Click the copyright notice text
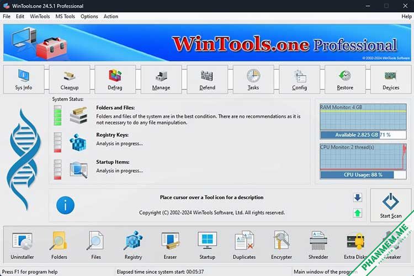The height and width of the screenshot is (276, 414). point(212,213)
